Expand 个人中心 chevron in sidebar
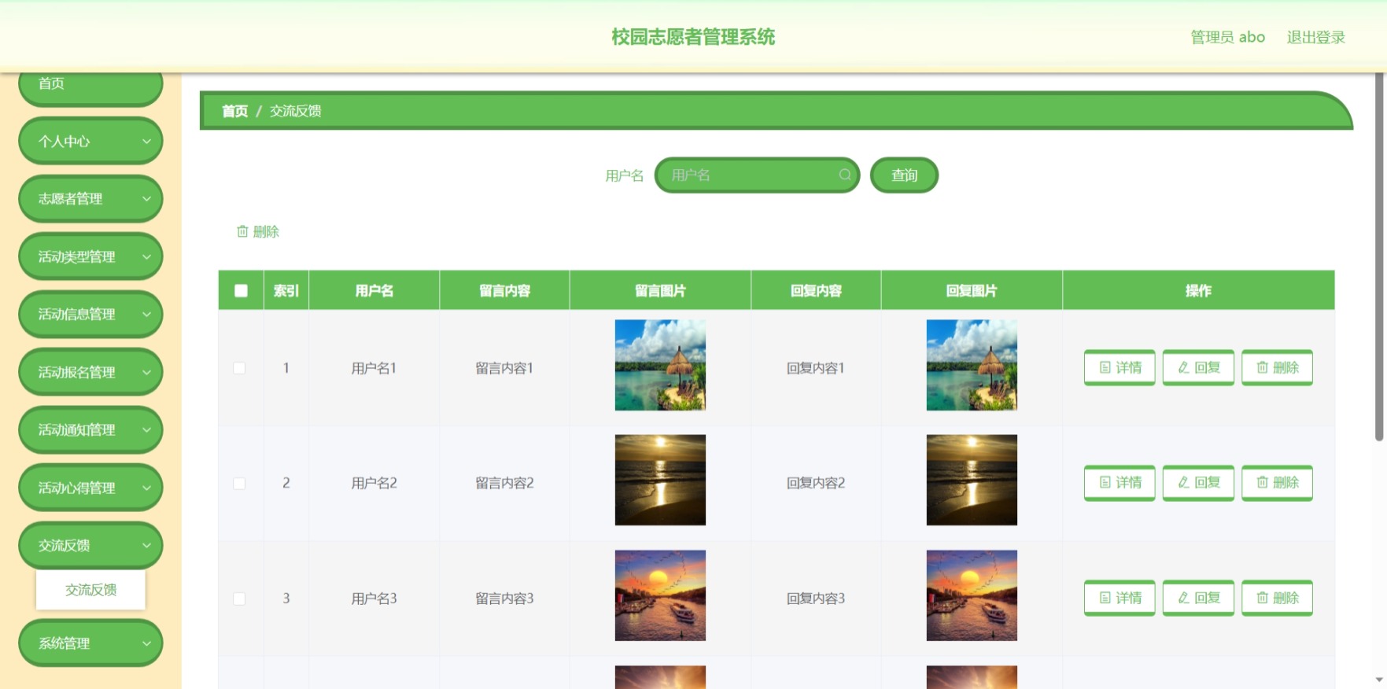Viewport: 1387px width, 689px height. click(x=146, y=142)
